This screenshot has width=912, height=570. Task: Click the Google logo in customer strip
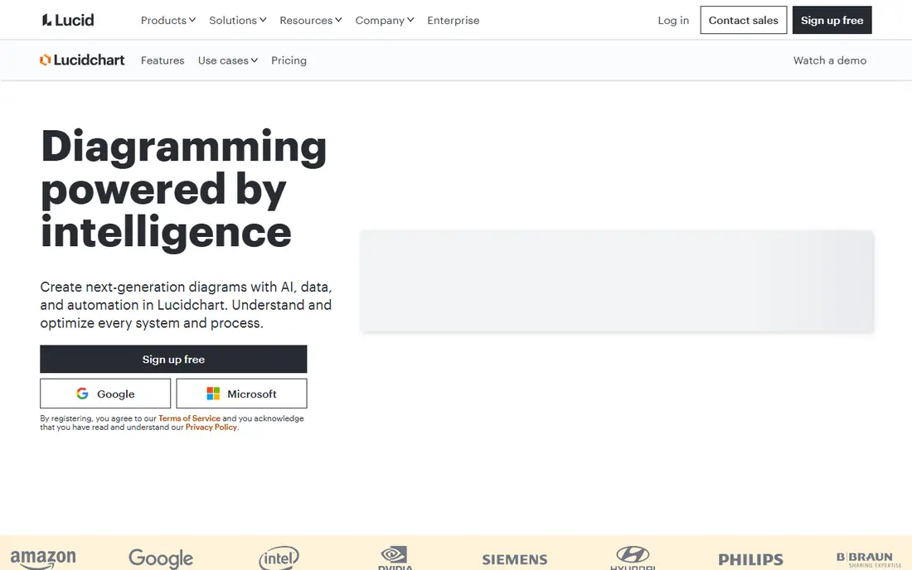point(161,558)
